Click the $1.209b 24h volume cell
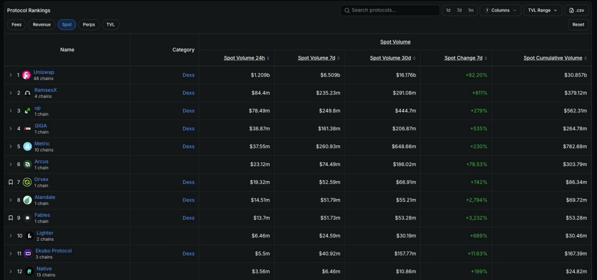This screenshot has height=280, width=597. click(x=260, y=75)
